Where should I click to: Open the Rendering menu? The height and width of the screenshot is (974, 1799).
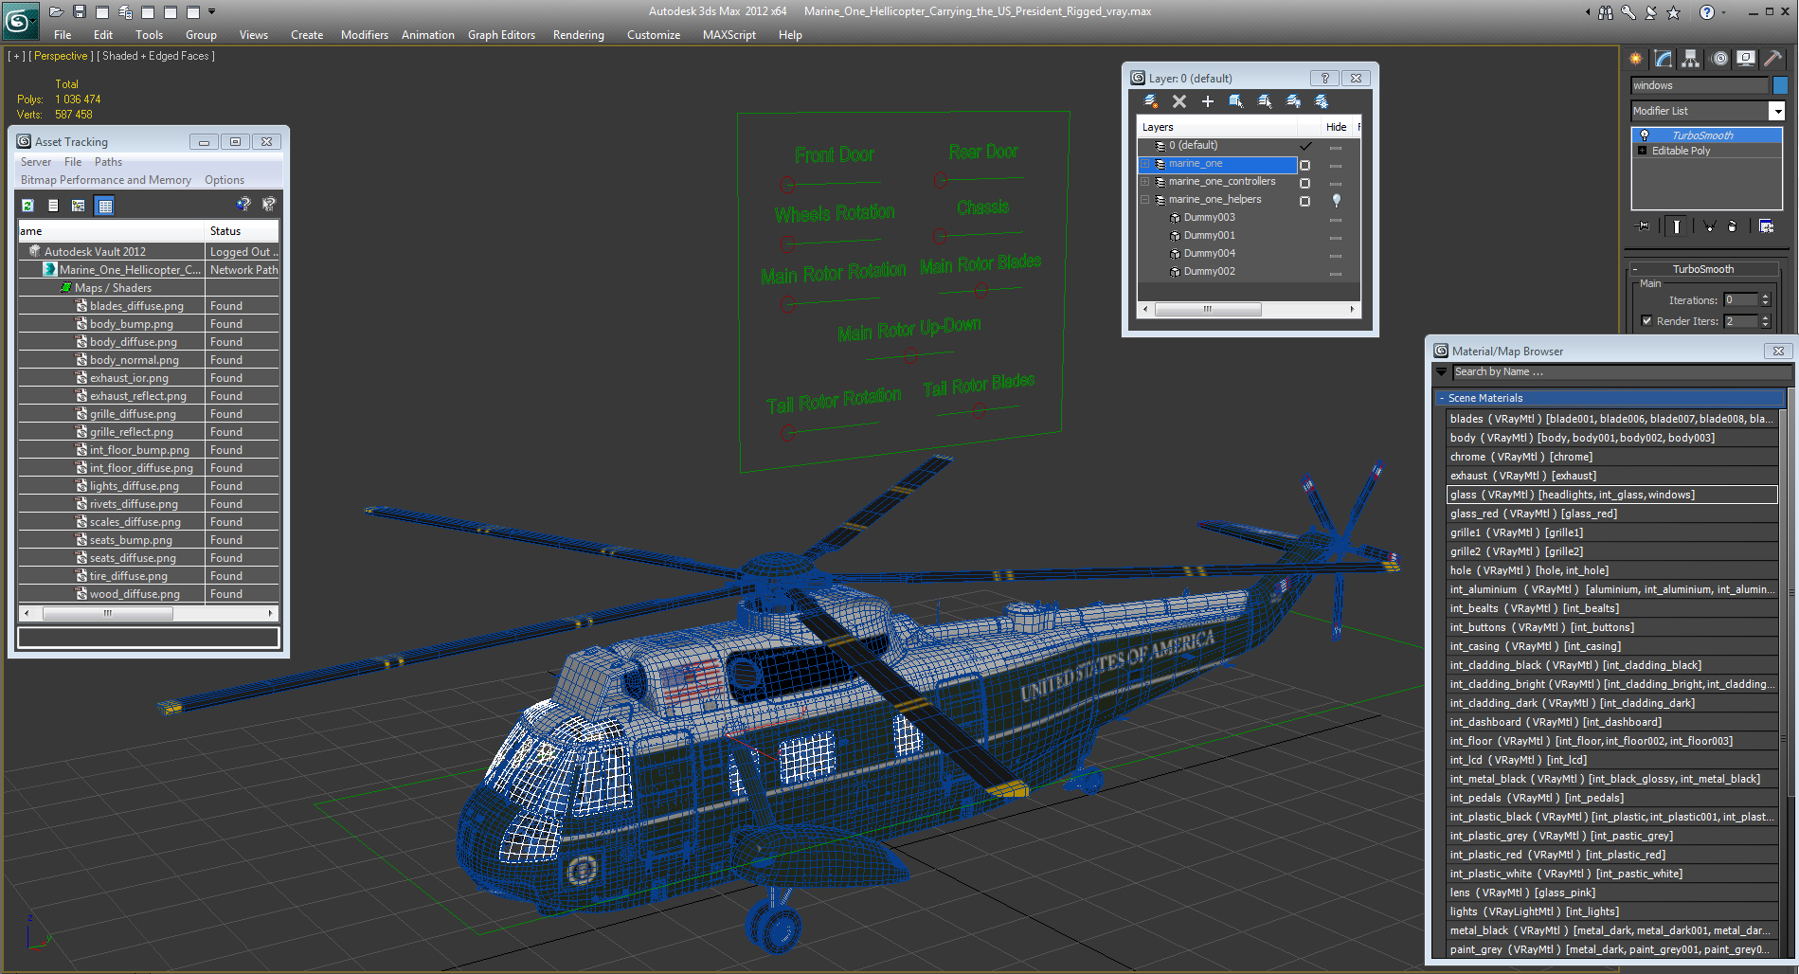point(578,35)
